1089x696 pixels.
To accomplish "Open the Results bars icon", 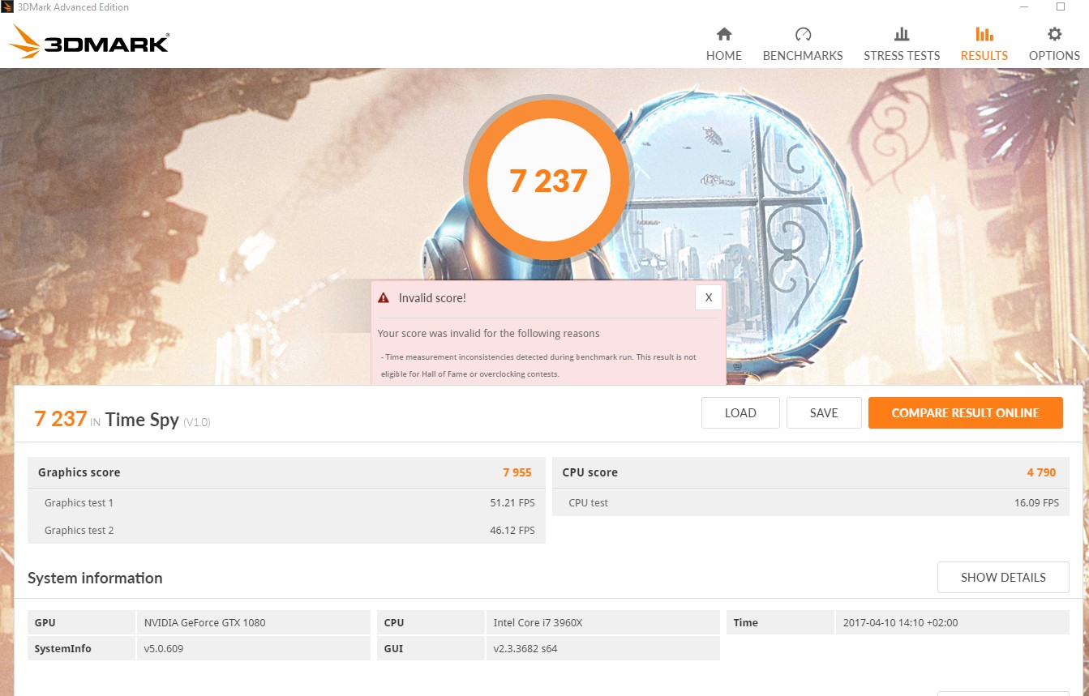I will (x=984, y=34).
